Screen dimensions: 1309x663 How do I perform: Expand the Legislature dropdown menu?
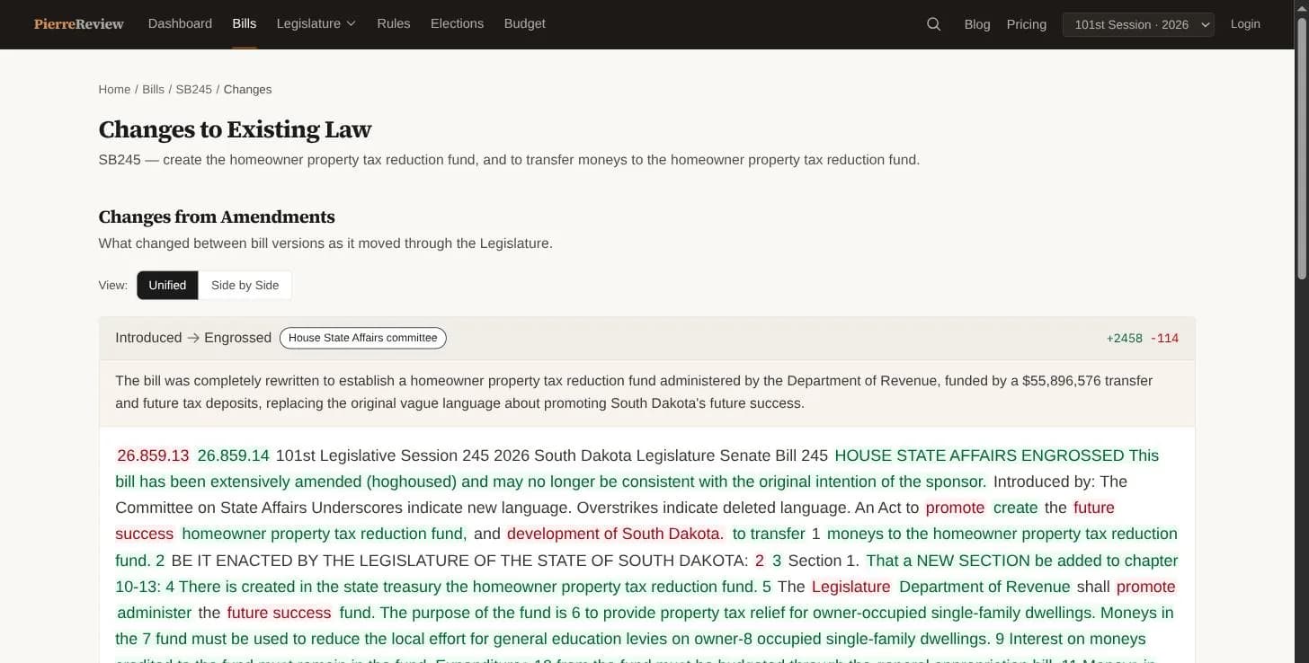click(316, 24)
